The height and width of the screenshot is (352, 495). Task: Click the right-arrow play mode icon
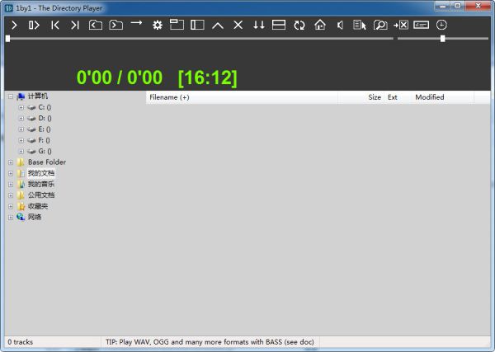point(136,23)
